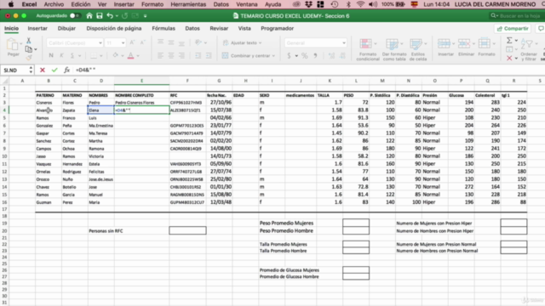Open the font name dropdown
The height and width of the screenshot is (306, 545).
coord(100,43)
